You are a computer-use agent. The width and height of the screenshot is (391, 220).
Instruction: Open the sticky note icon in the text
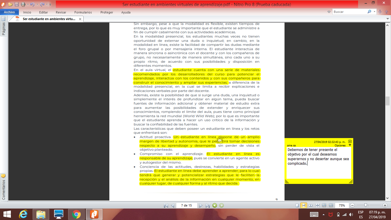pyautogui.click(x=220, y=141)
